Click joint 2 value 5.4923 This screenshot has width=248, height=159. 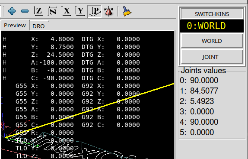pyautogui.click(x=202, y=101)
